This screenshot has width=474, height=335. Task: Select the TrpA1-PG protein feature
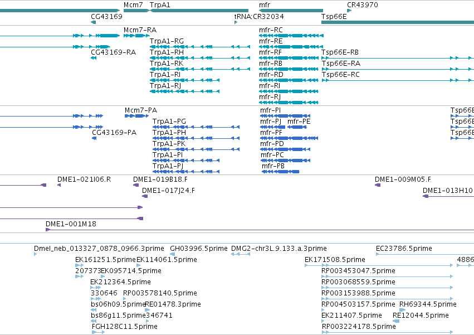pyautogui.click(x=196, y=127)
